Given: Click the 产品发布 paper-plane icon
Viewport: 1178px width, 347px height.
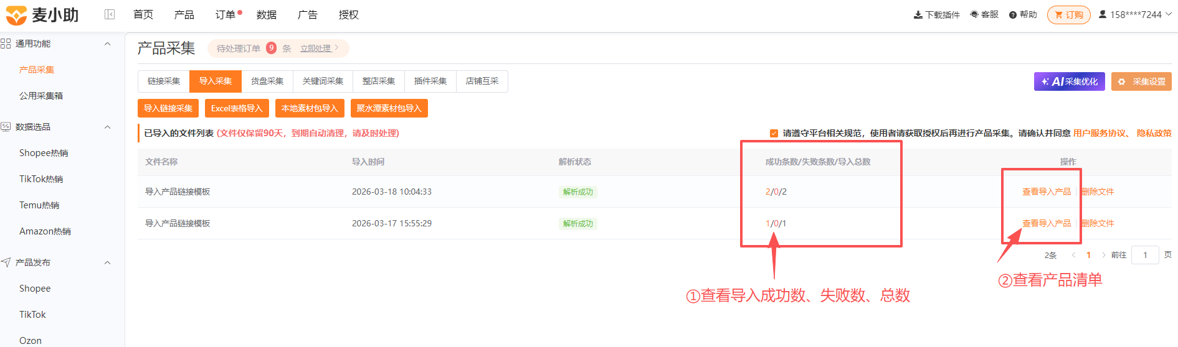Looking at the screenshot, I should click(6, 262).
